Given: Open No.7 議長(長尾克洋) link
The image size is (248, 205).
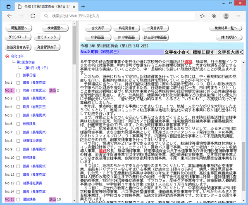Looking at the screenshot, I should coord(35,132).
